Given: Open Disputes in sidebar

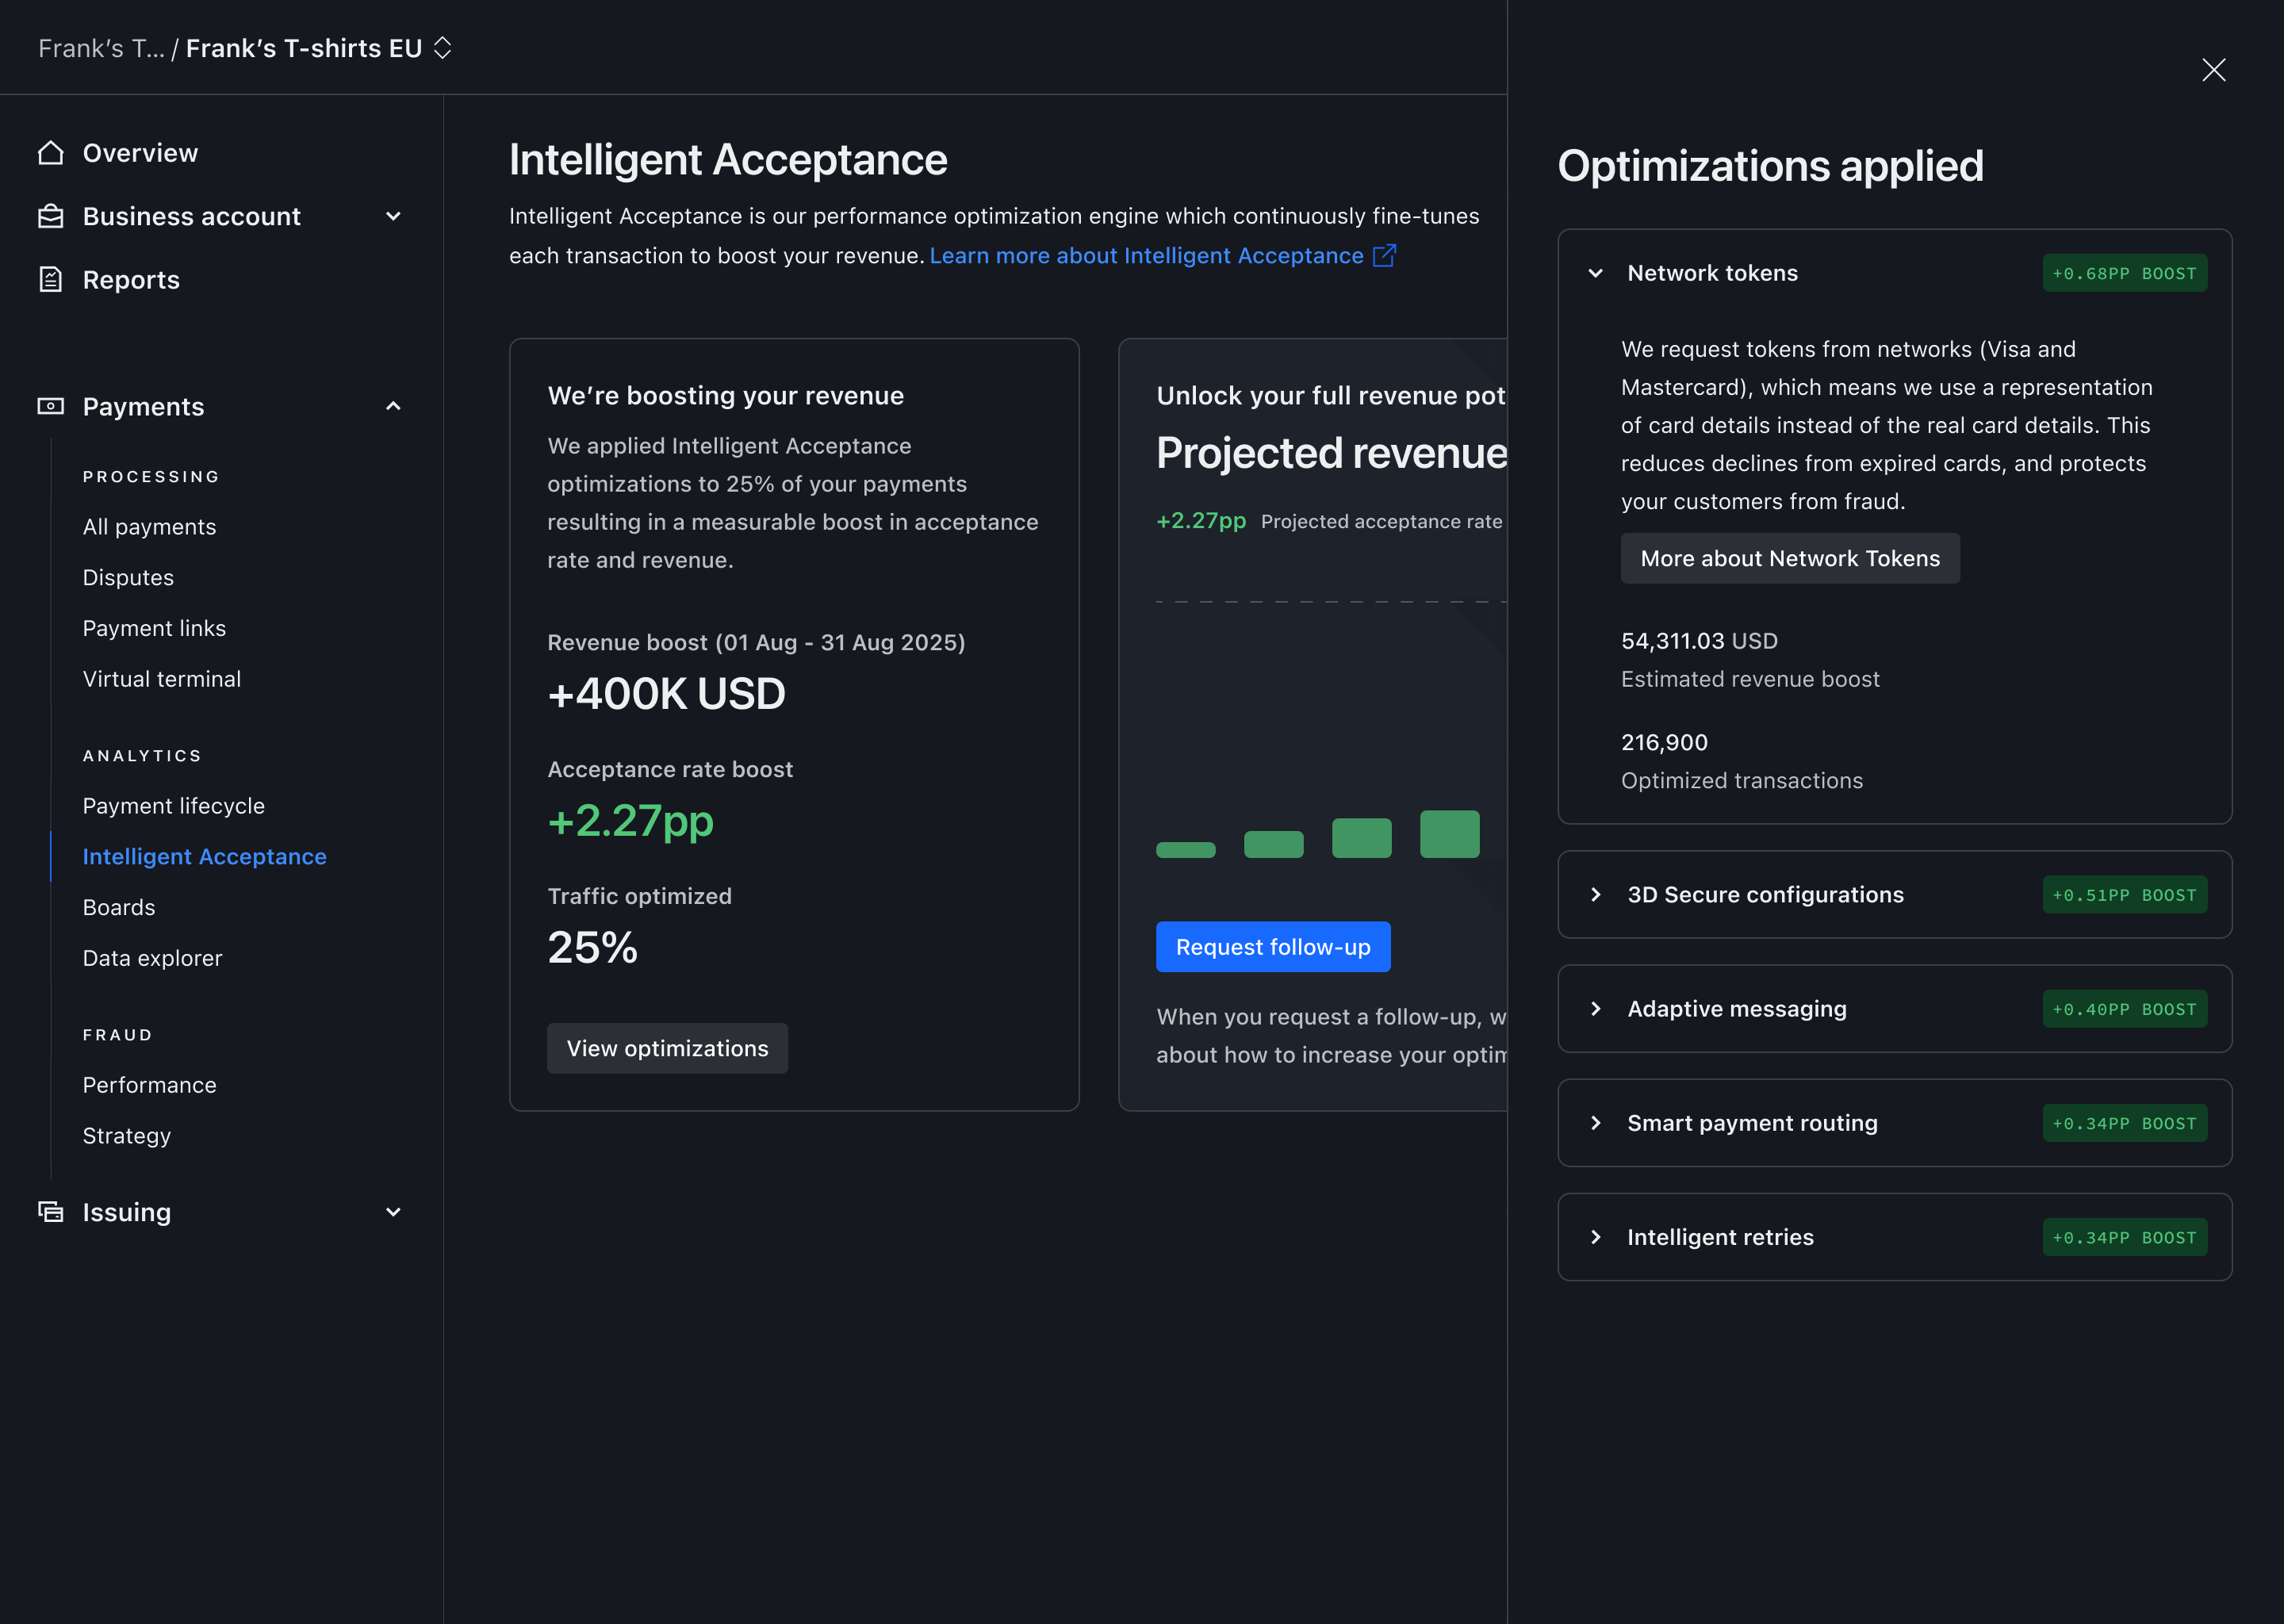Looking at the screenshot, I should tap(128, 578).
